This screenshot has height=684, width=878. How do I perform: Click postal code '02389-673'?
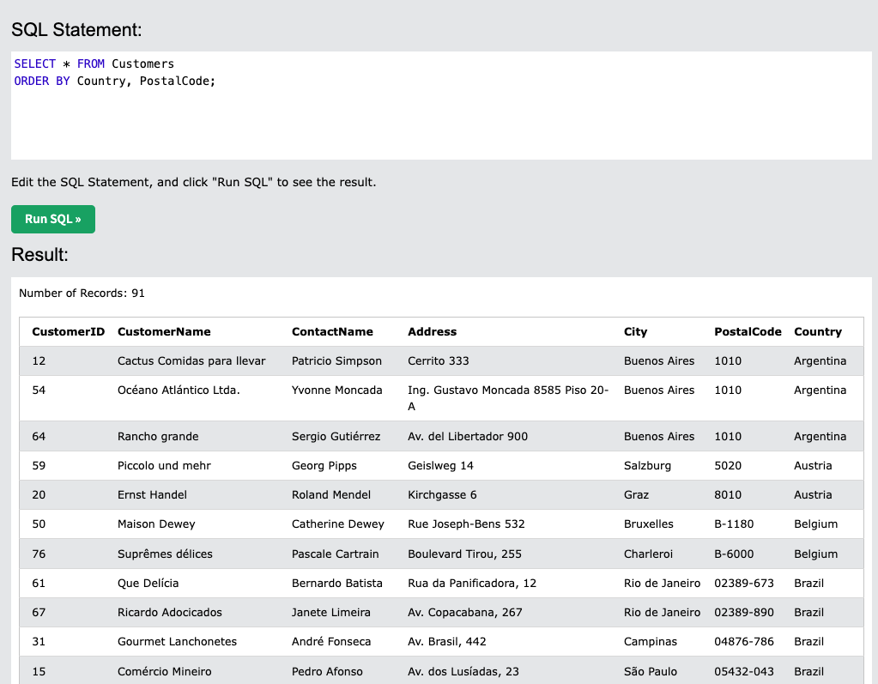tap(743, 584)
